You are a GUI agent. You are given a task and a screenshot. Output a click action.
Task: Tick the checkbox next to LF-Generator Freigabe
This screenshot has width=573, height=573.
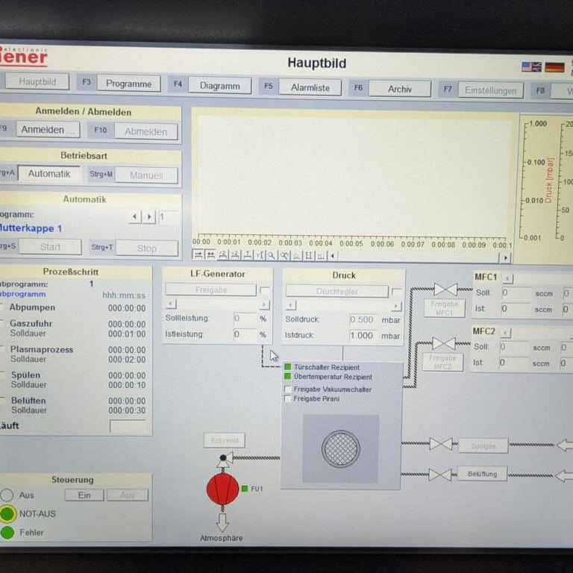(x=265, y=290)
